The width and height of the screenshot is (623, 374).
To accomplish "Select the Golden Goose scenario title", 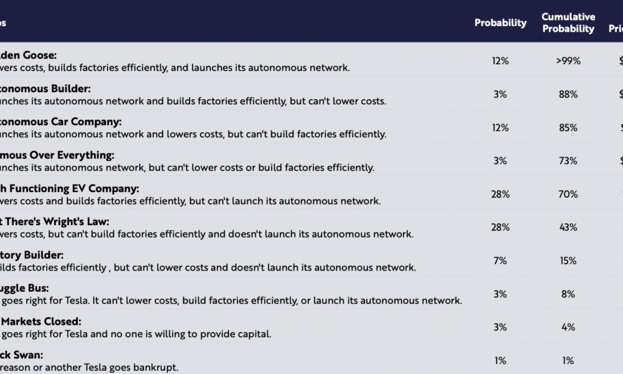I will click(28, 55).
